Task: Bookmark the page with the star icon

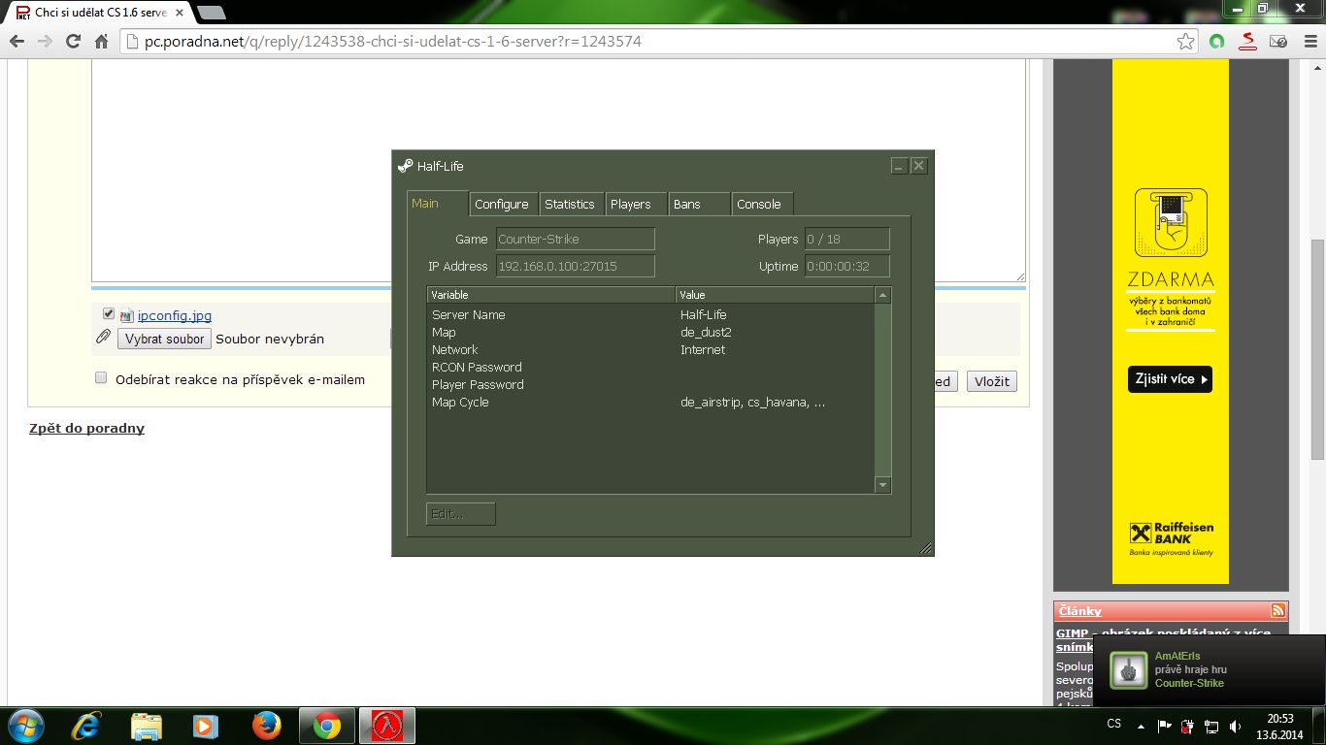Action: coord(1185,42)
